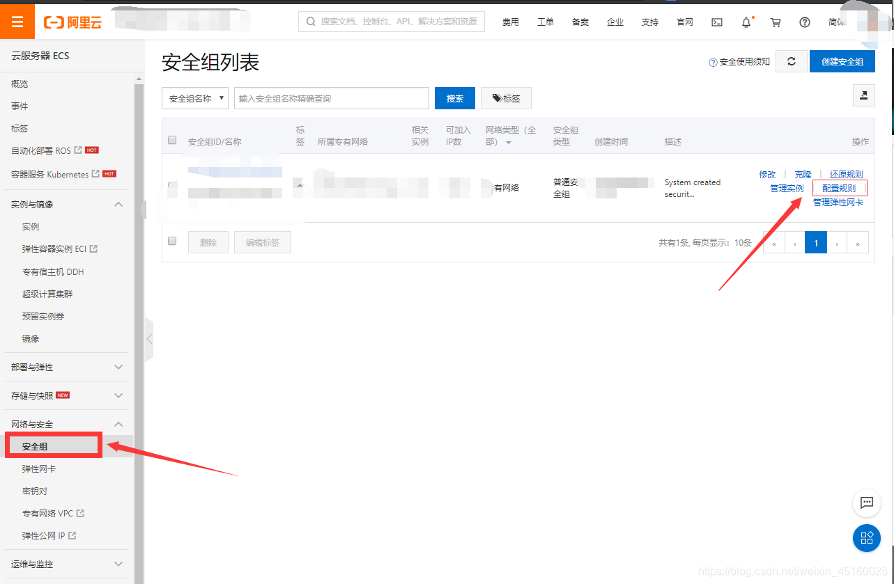
Task: Open the 网络类型 column filter dropdown
Action: click(509, 142)
